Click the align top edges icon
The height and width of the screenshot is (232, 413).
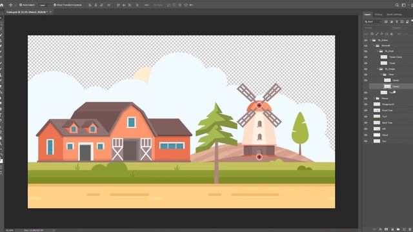[118, 5]
